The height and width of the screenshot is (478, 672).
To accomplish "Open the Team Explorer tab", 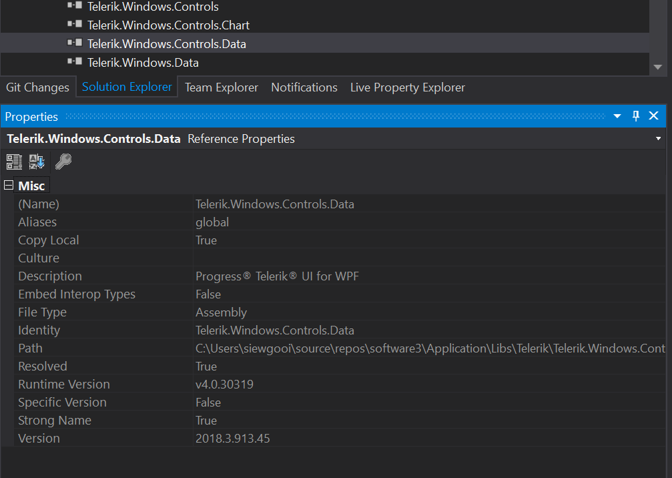I will pos(222,87).
